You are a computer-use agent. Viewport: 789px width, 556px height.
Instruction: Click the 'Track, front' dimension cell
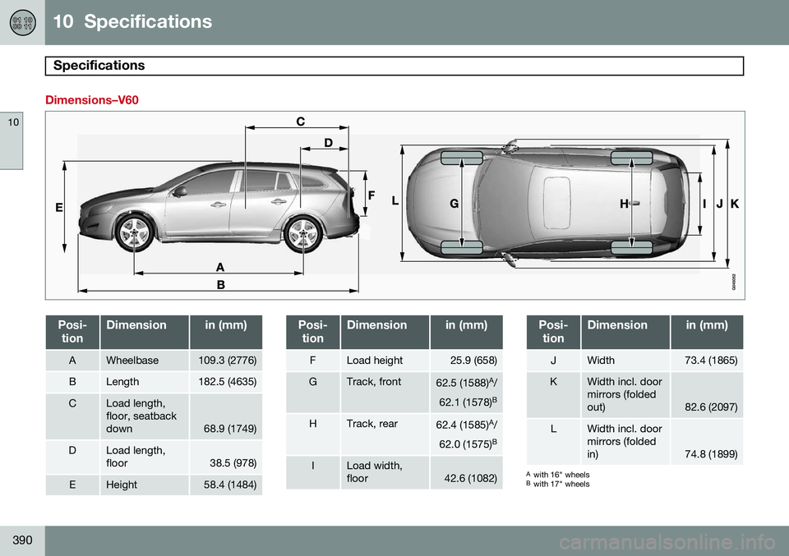pyautogui.click(x=385, y=392)
